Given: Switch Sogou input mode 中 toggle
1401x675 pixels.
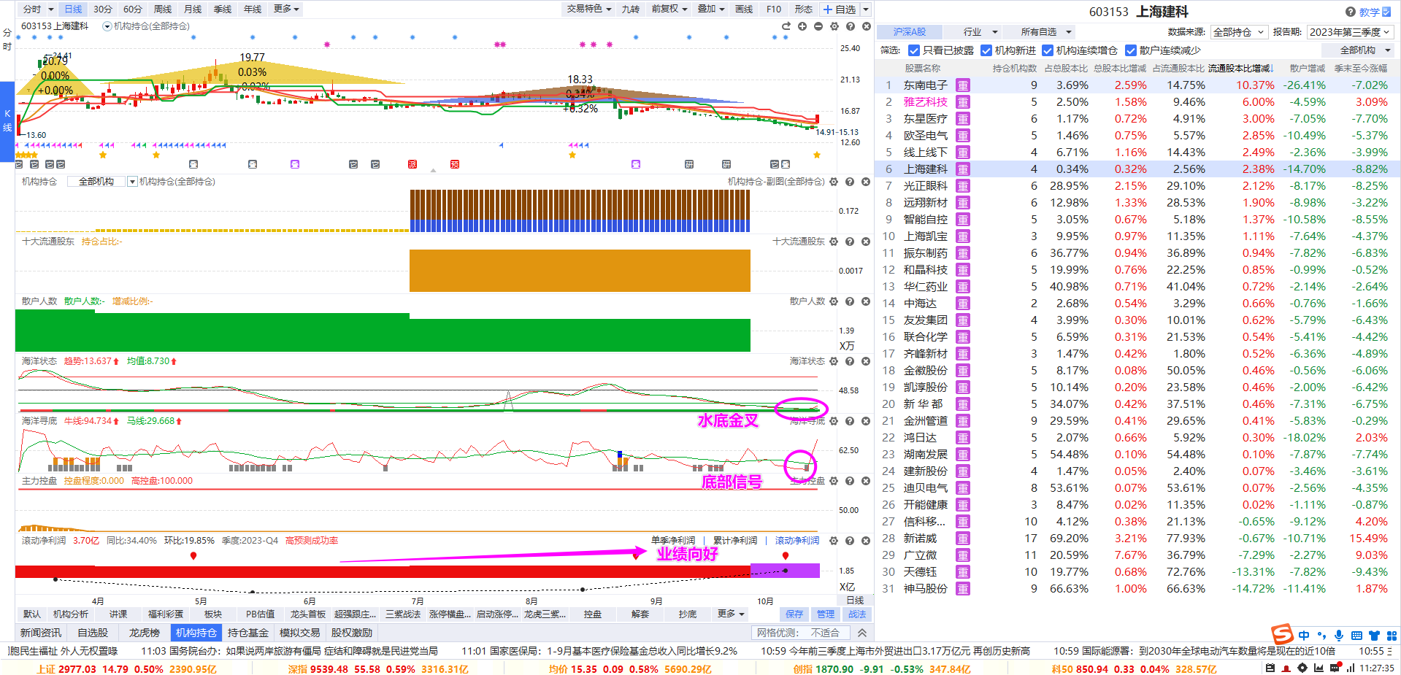Looking at the screenshot, I should (1304, 636).
